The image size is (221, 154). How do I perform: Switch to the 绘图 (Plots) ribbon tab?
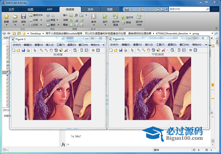(31, 9)
